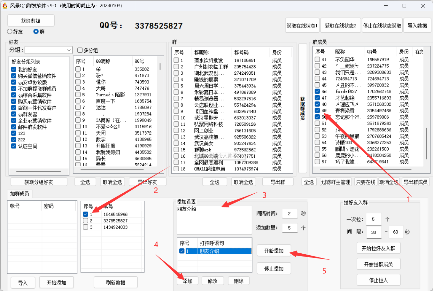Click the 修改 greeting button

click(213, 281)
